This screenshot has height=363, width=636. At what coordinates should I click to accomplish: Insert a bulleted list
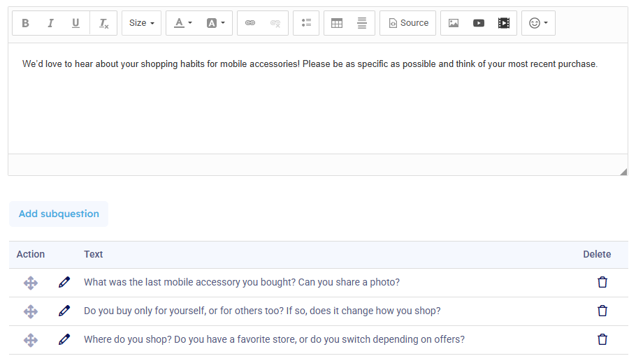(x=306, y=23)
